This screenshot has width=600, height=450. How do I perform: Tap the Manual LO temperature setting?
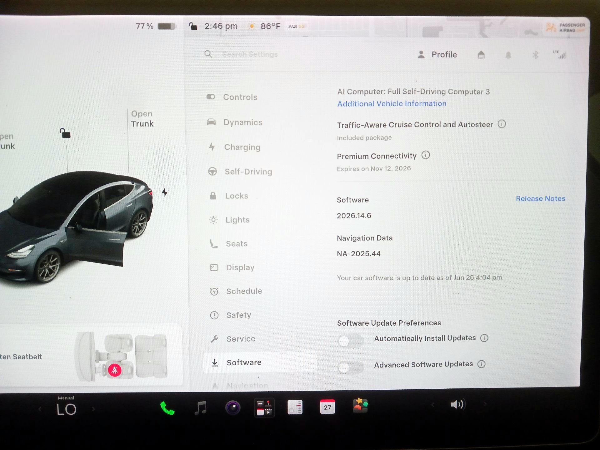(66, 406)
